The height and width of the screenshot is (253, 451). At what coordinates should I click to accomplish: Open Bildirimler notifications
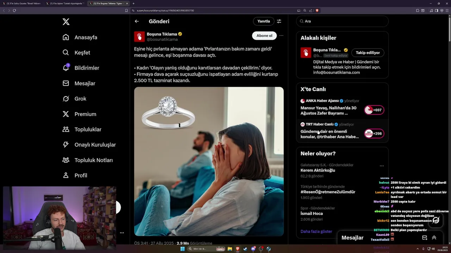click(x=81, y=68)
